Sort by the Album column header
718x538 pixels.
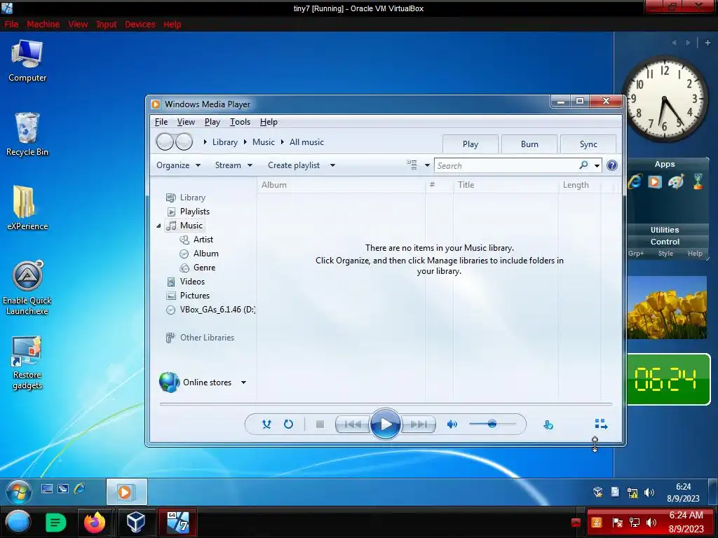click(274, 185)
